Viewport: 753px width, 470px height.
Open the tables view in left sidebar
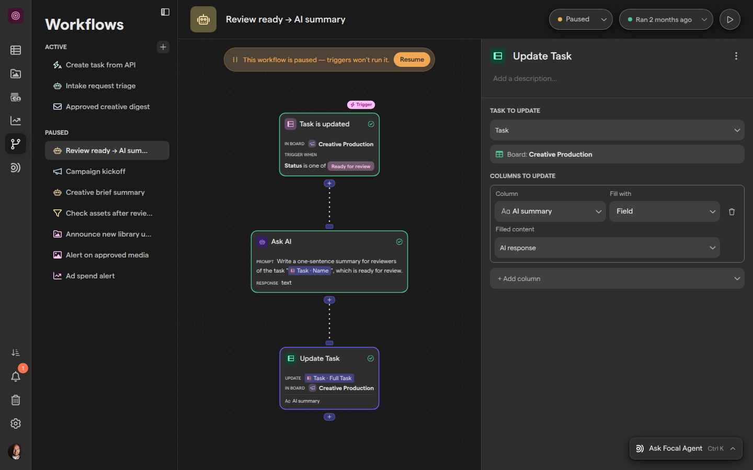[16, 50]
